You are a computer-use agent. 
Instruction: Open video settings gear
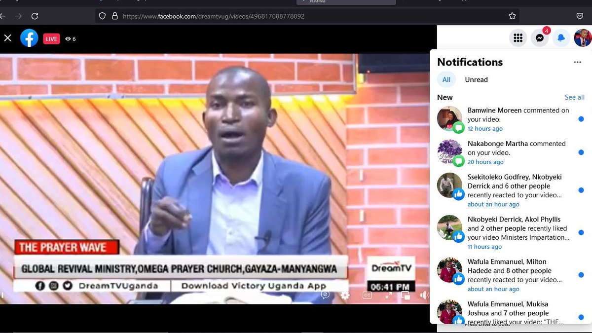click(x=345, y=295)
